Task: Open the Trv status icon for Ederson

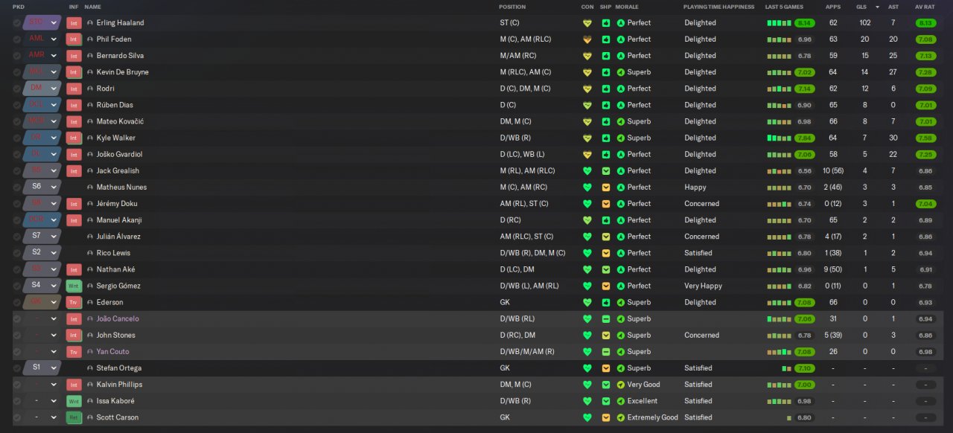Action: tap(74, 302)
